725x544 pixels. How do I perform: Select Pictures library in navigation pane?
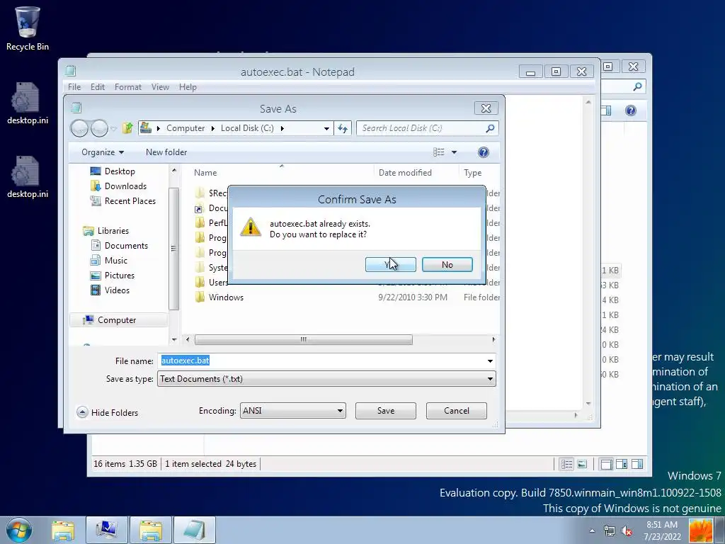pos(119,275)
